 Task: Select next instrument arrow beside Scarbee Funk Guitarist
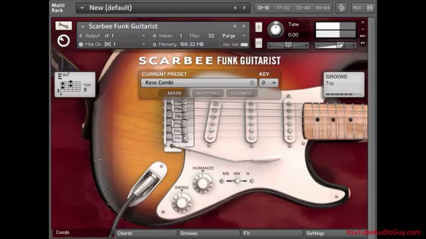pos(244,26)
